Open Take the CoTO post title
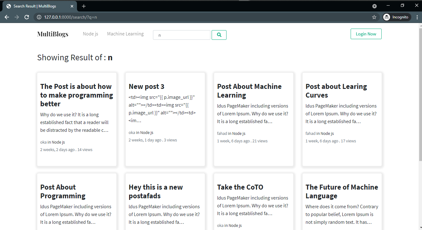 (x=240, y=187)
